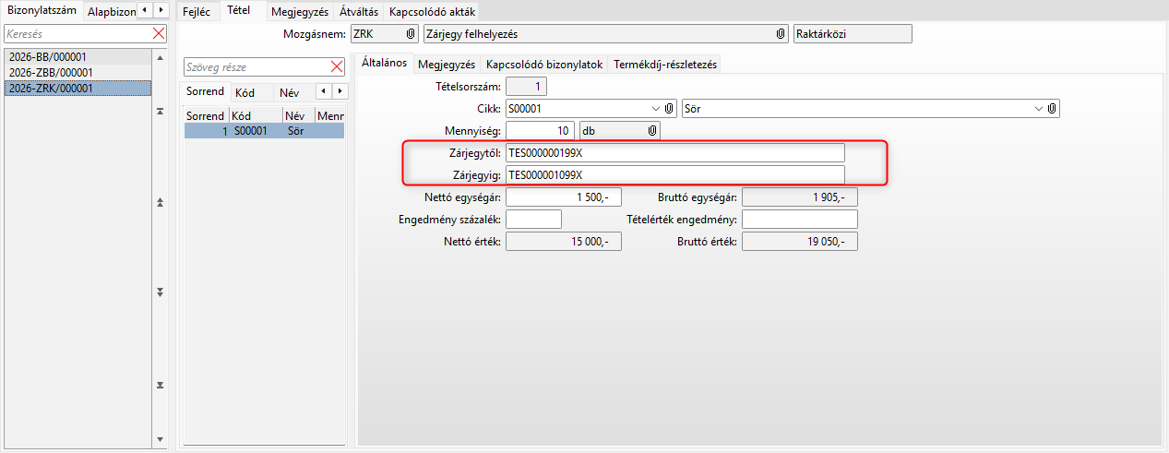The height and width of the screenshot is (453, 1169).
Task: Select the Sorrend tab above item list
Action: click(205, 91)
